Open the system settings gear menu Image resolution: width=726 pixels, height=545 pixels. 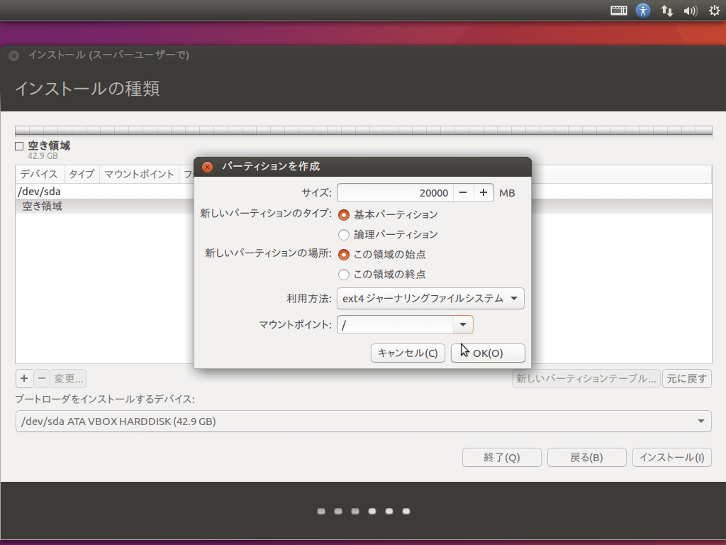click(x=713, y=11)
